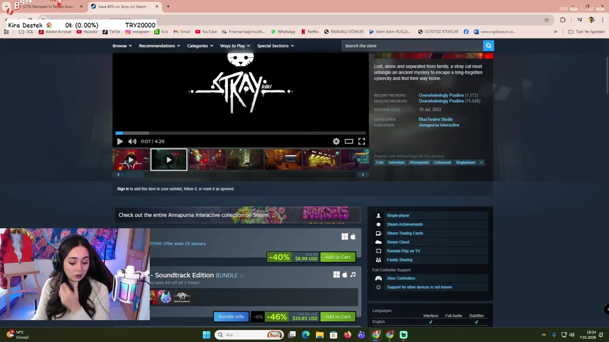Select the Cyberpunk tag
Screen dimensions: 609x342
pos(442,162)
